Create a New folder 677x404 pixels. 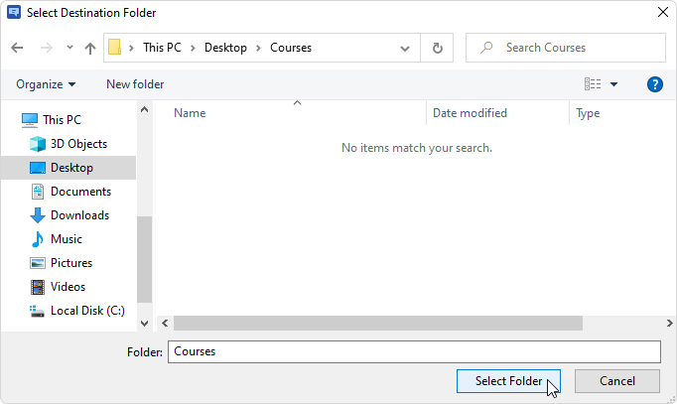(135, 84)
